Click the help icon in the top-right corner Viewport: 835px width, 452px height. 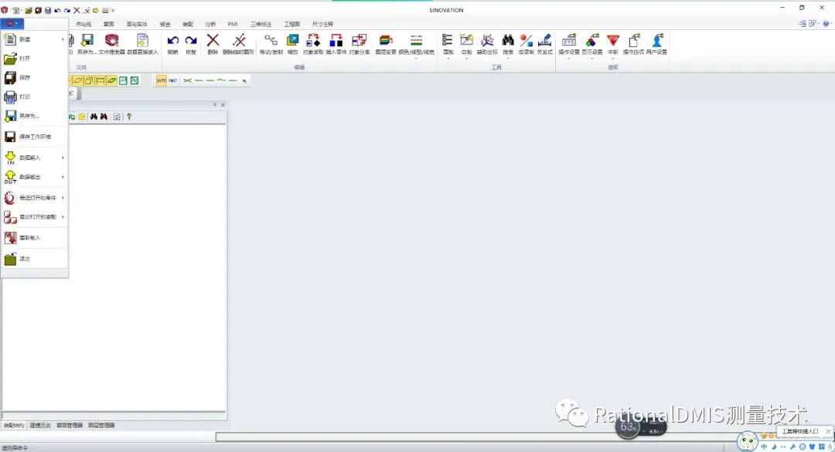826,23
